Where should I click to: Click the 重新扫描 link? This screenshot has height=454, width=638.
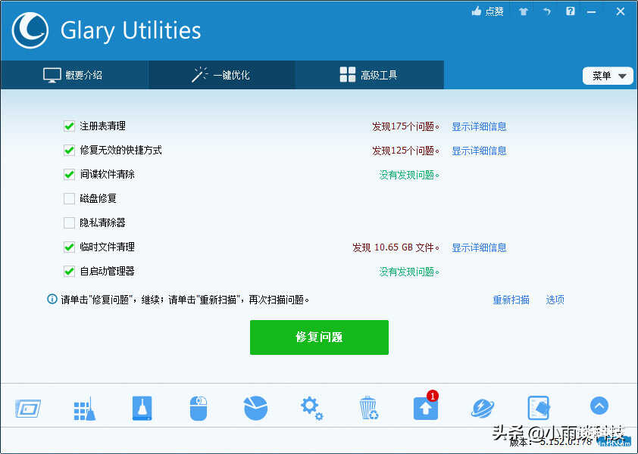click(511, 300)
